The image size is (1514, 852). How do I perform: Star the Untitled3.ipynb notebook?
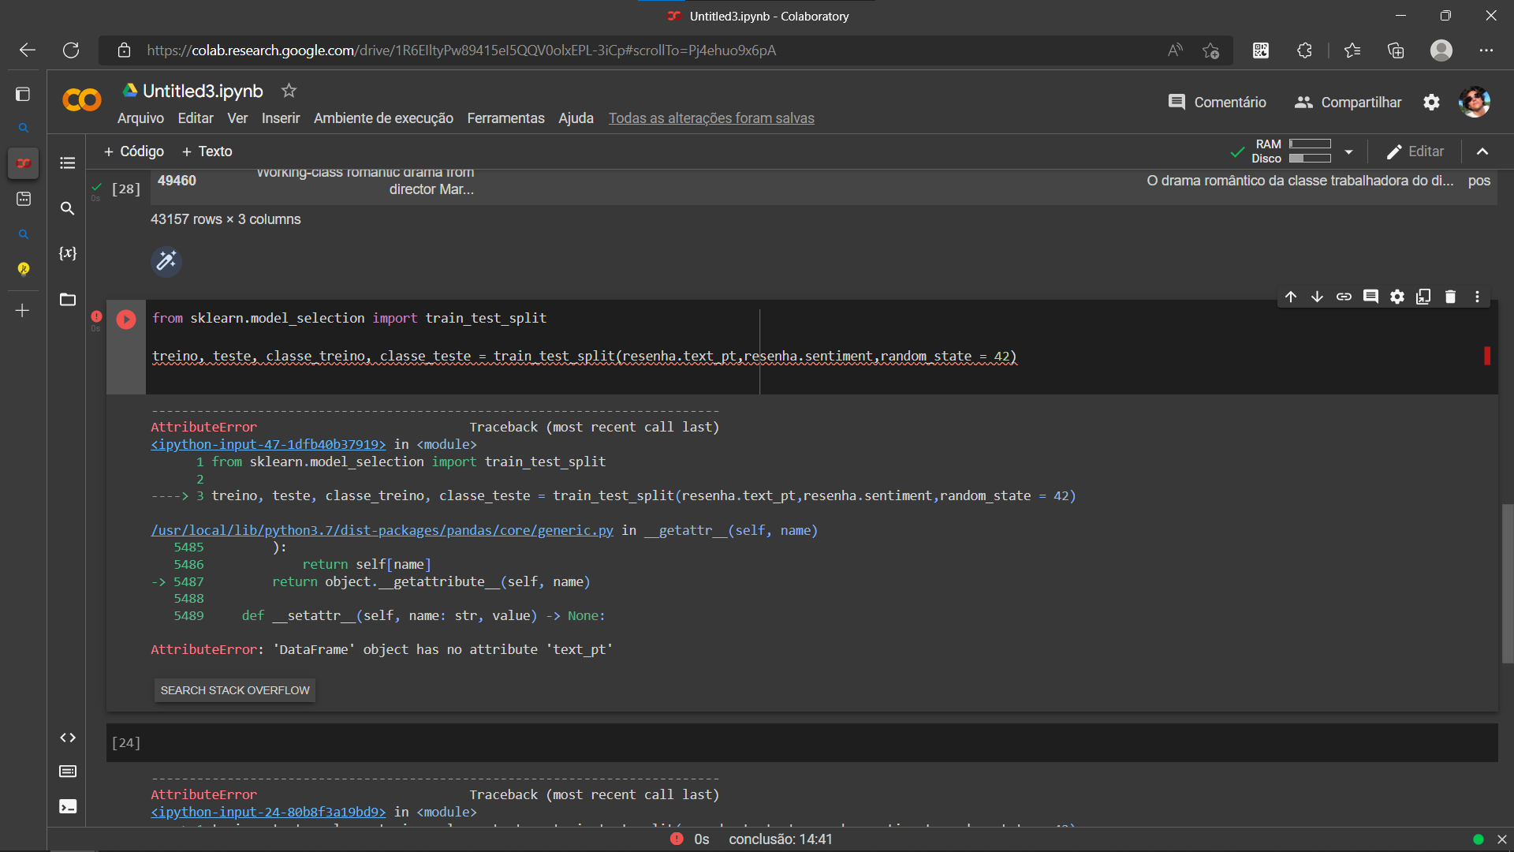289,91
